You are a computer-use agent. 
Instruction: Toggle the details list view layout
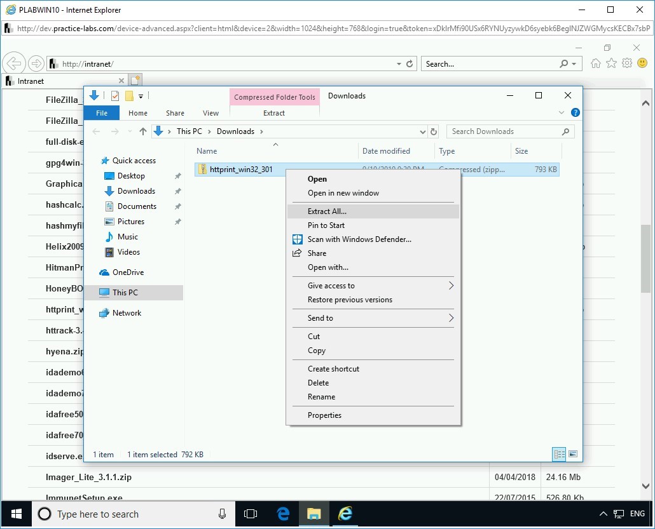click(558, 454)
